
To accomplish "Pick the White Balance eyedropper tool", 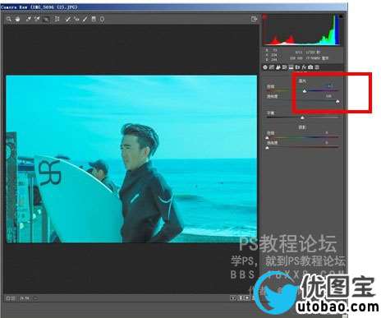I will click(x=29, y=19).
